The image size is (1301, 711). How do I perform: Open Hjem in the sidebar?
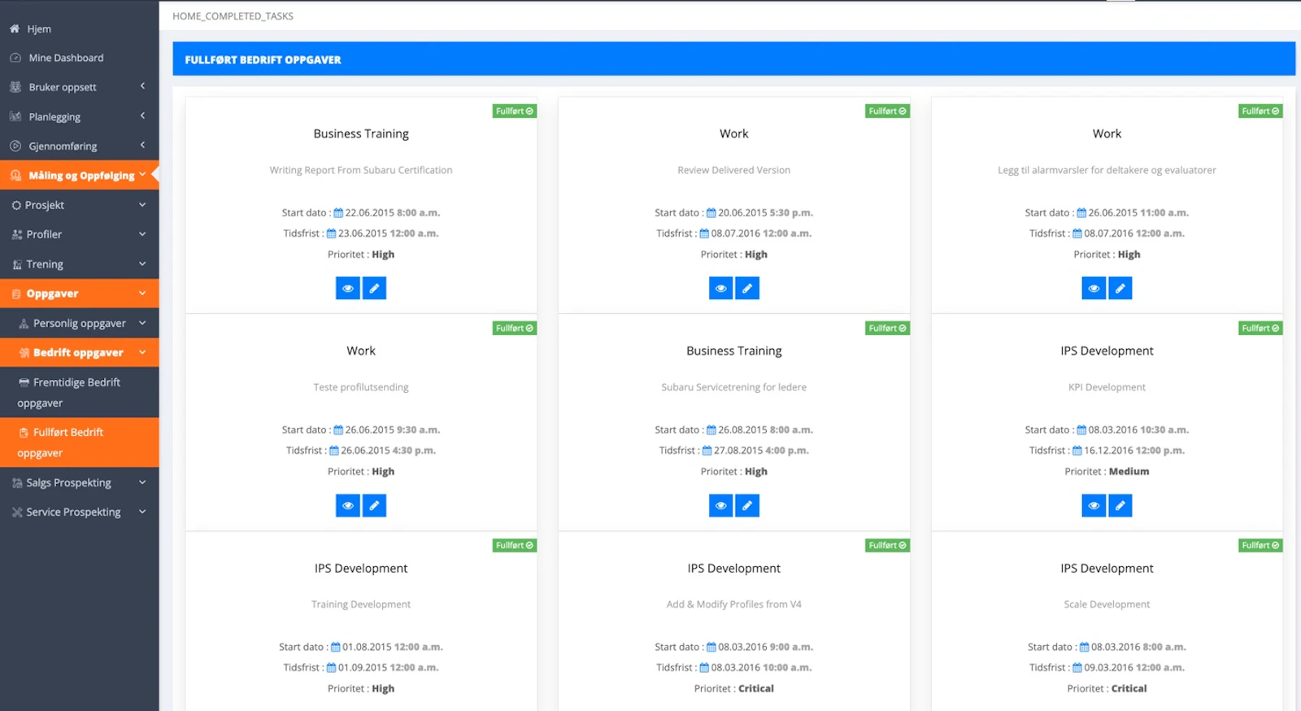[x=79, y=28]
